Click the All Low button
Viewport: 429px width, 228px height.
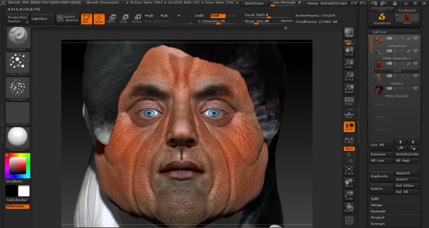[381, 161]
